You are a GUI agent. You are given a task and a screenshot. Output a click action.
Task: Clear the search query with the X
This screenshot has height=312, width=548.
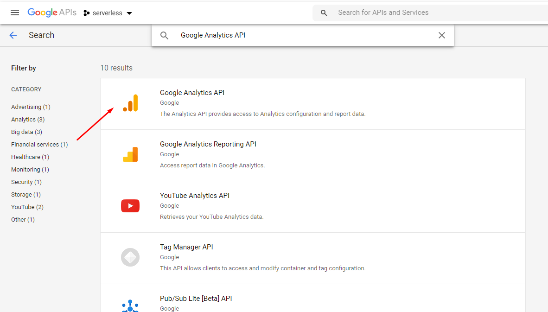coord(442,35)
